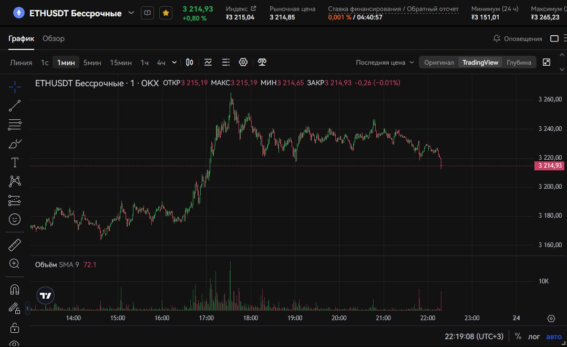Toggle percent scale mode

(518, 336)
